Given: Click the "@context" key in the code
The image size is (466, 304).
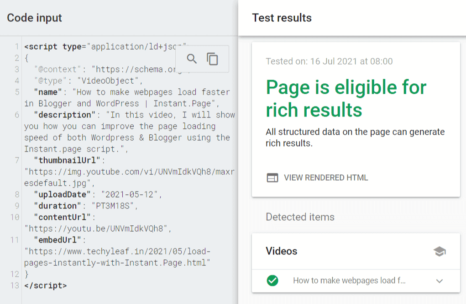Looking at the screenshot, I should [58, 69].
